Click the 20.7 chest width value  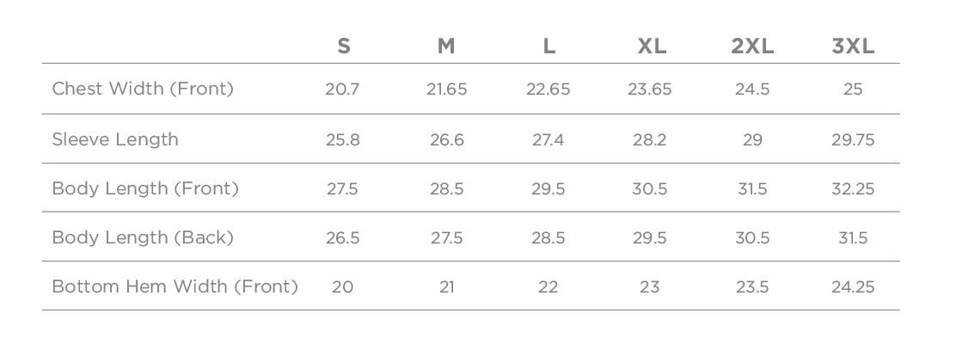[342, 89]
